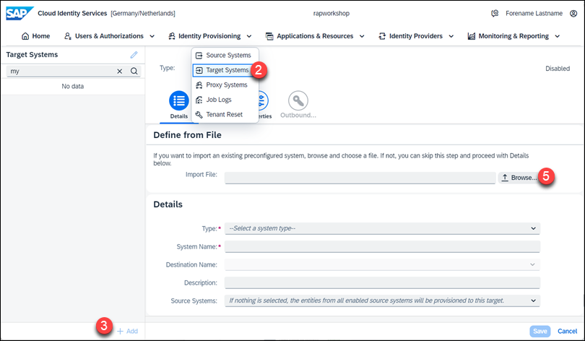This screenshot has height=341, width=585.
Task: Click the Import File text field
Action: (360, 178)
